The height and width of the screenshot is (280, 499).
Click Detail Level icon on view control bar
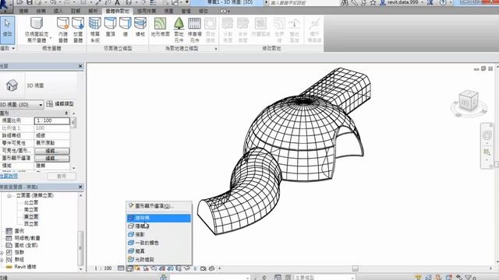point(121,268)
